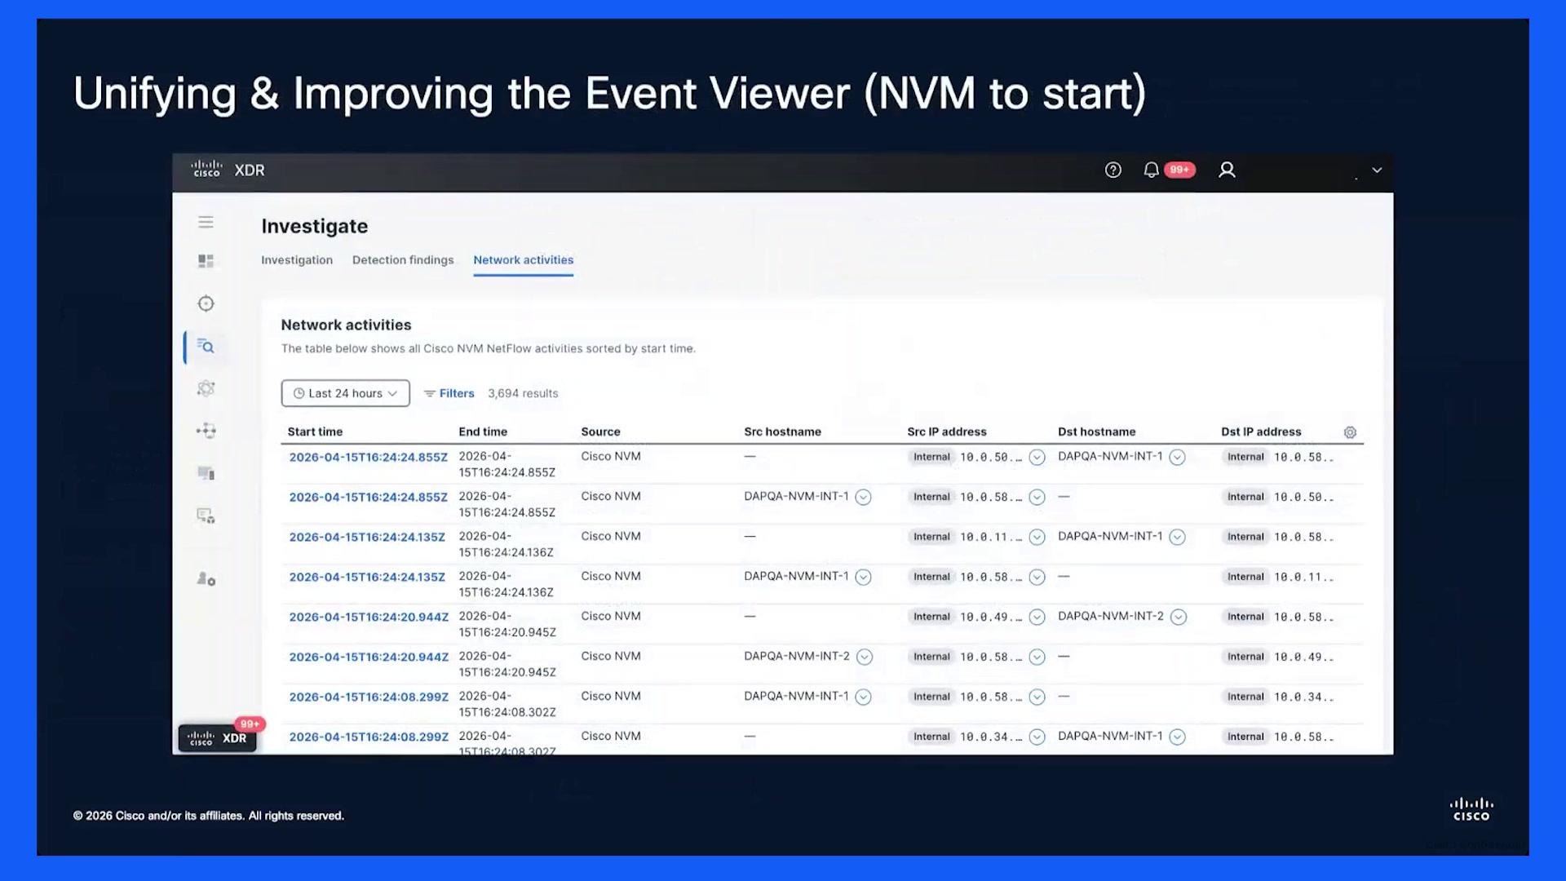Expand the header dropdown chevron
The image size is (1566, 881).
[1377, 170]
